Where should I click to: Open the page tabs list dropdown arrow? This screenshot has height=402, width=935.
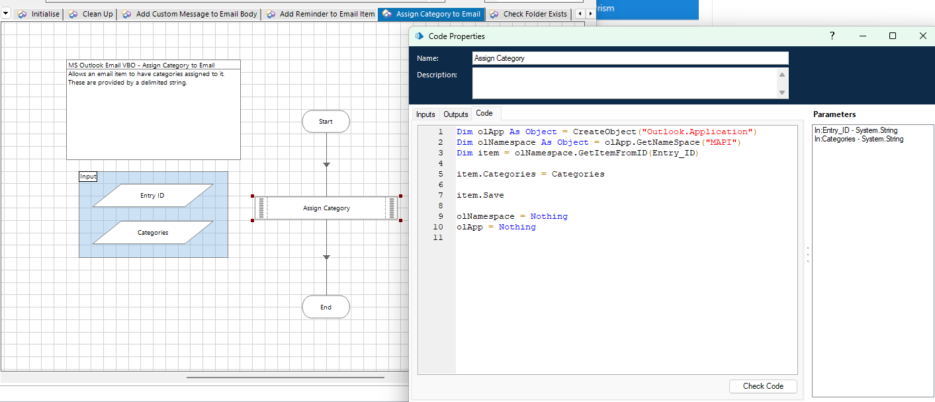pos(6,14)
